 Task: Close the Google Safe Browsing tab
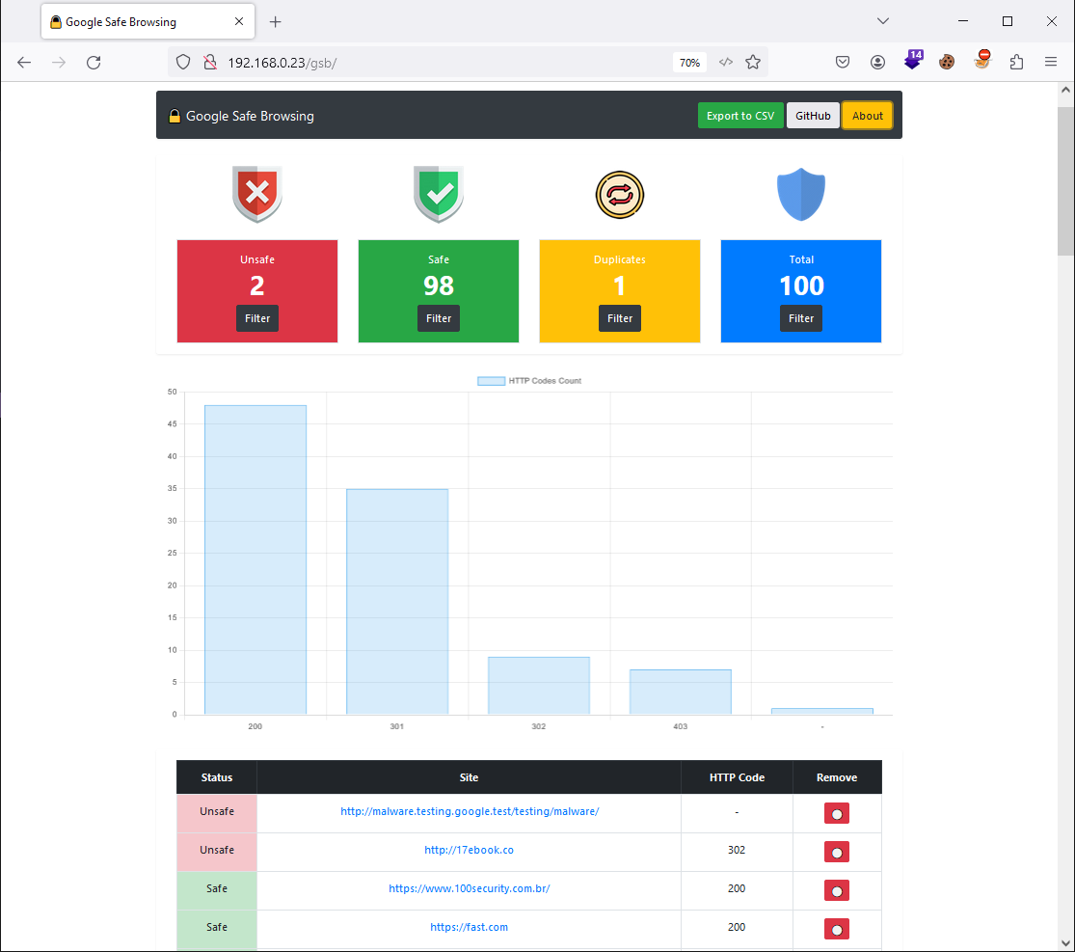pos(238,21)
